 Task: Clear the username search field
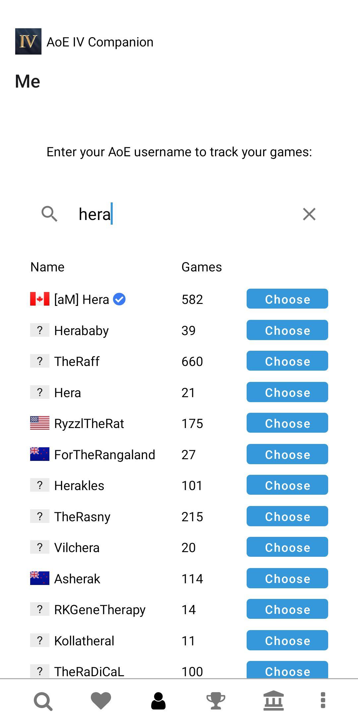click(x=309, y=214)
